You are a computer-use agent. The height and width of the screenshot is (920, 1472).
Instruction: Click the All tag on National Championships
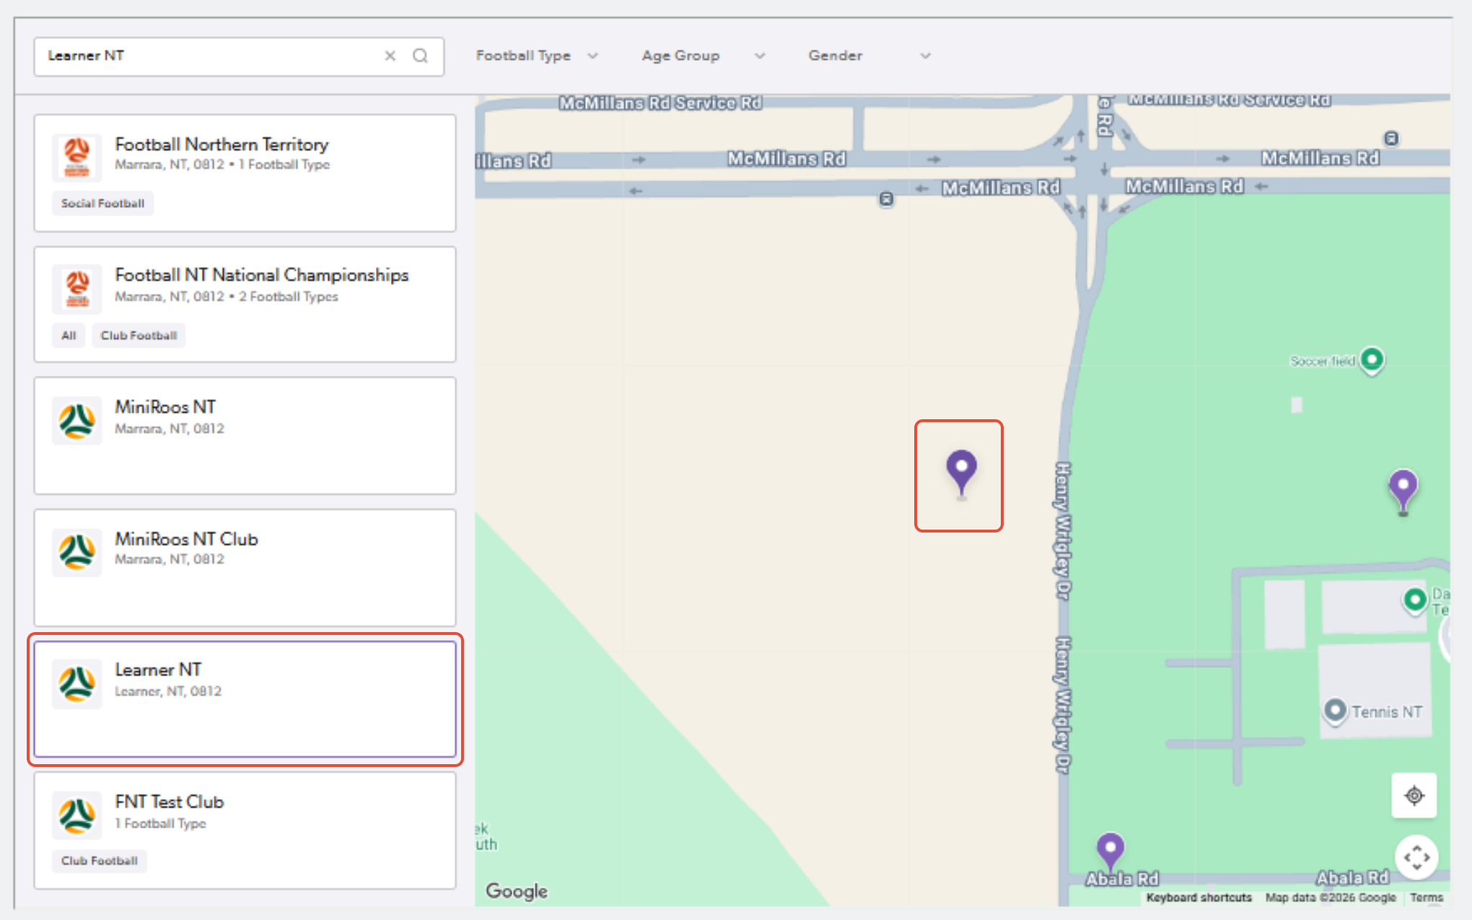tap(69, 336)
